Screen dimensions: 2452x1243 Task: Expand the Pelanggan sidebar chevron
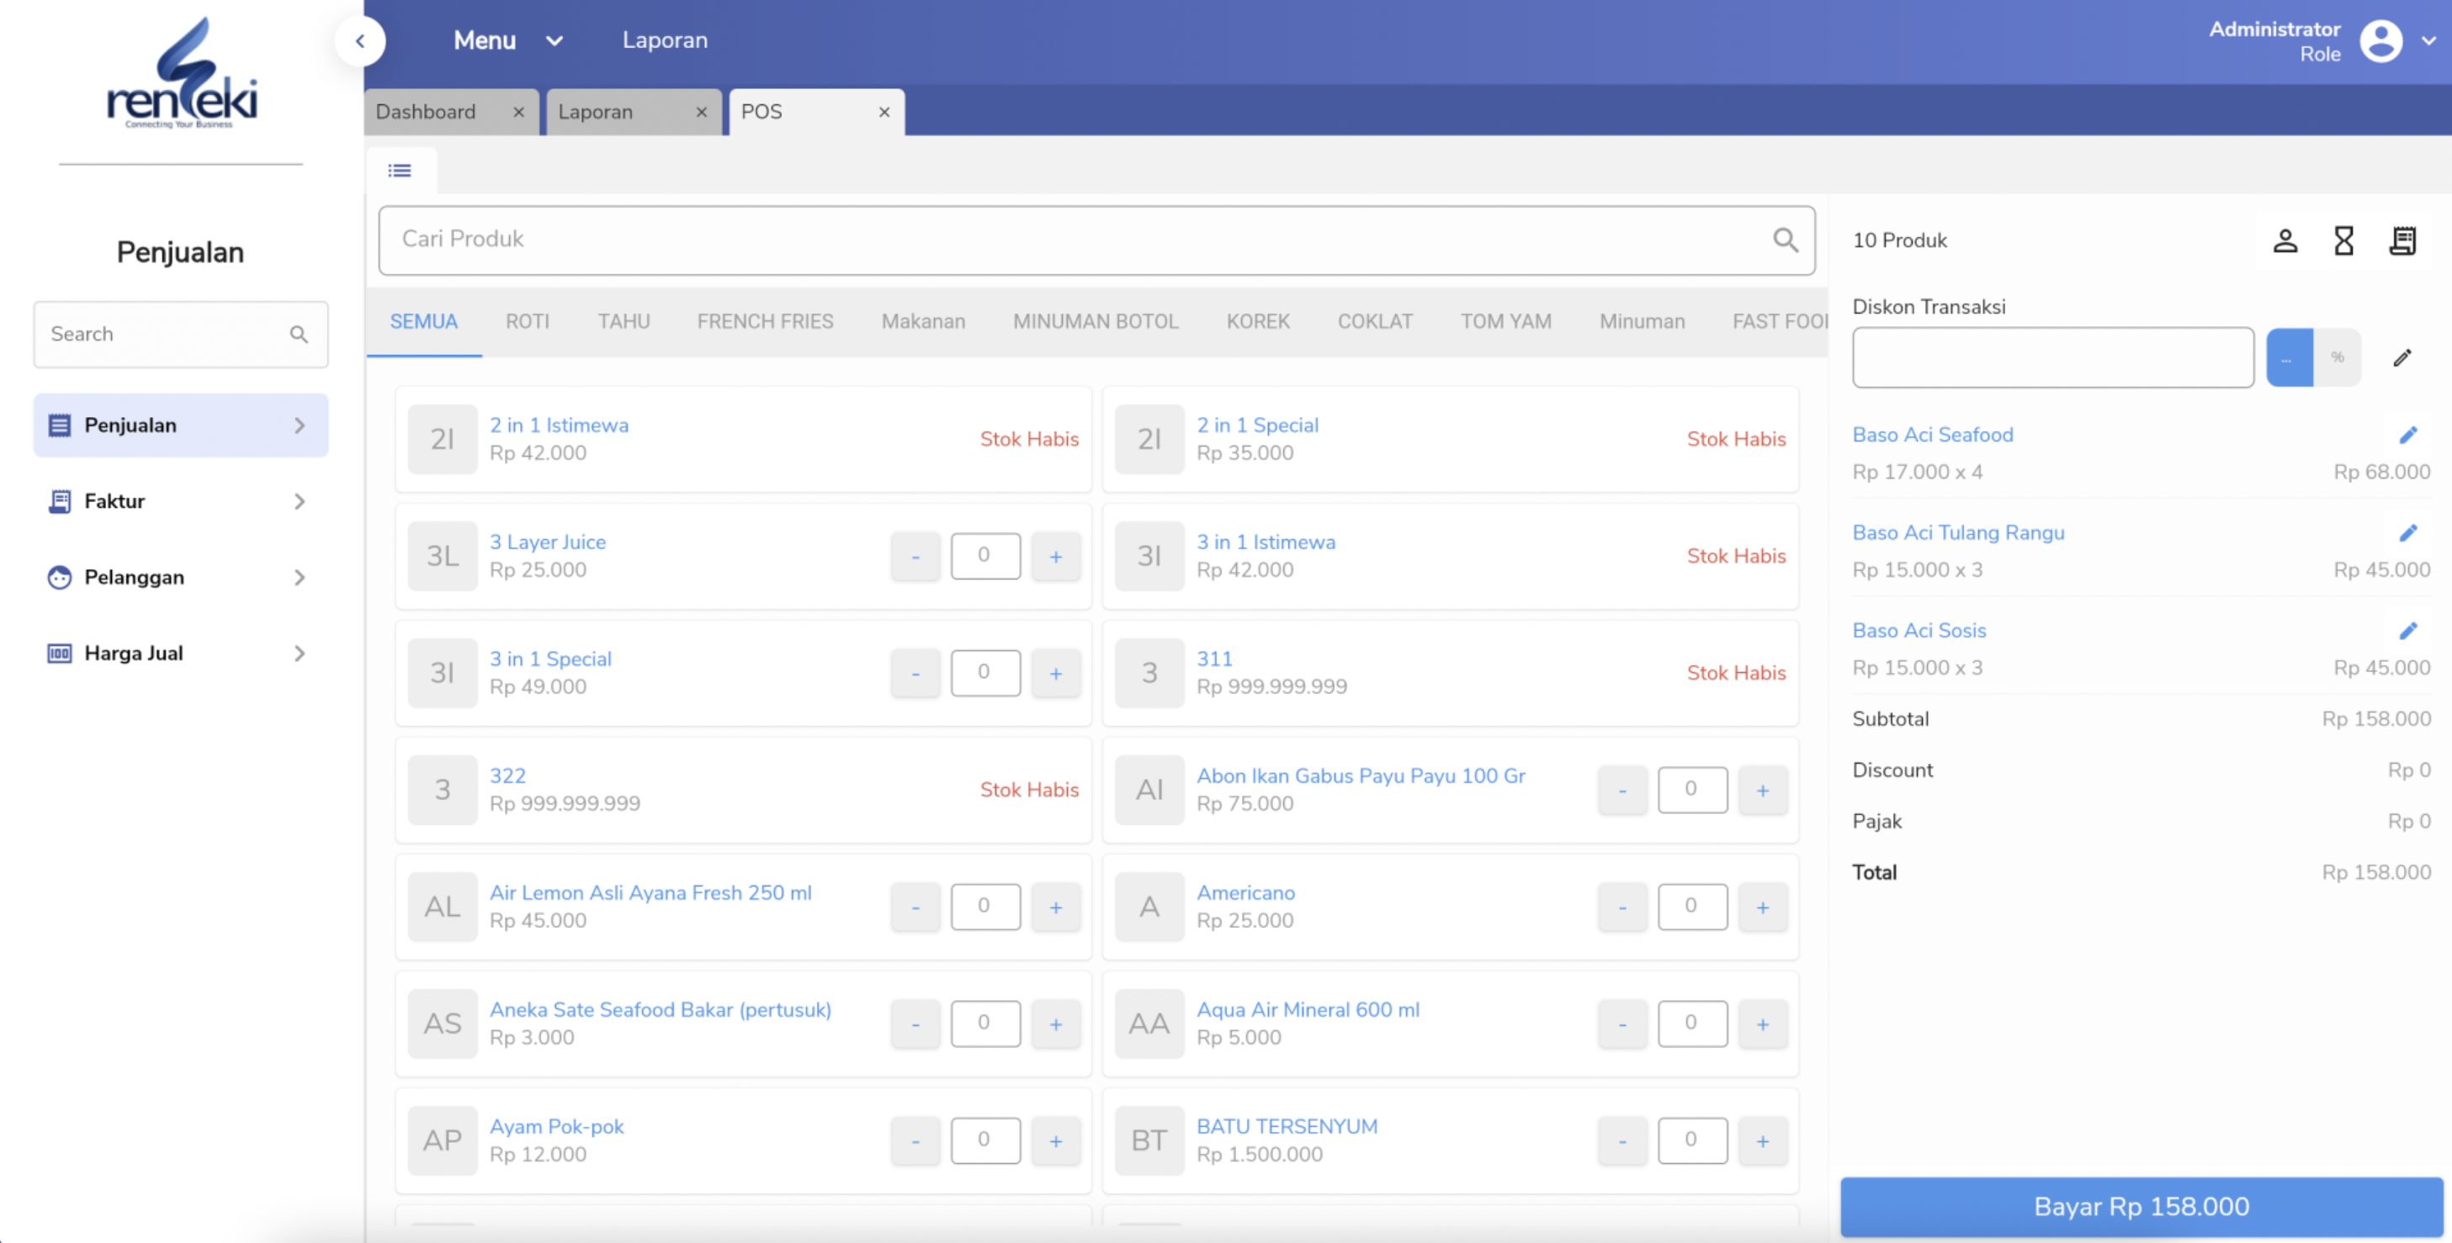[x=300, y=577]
